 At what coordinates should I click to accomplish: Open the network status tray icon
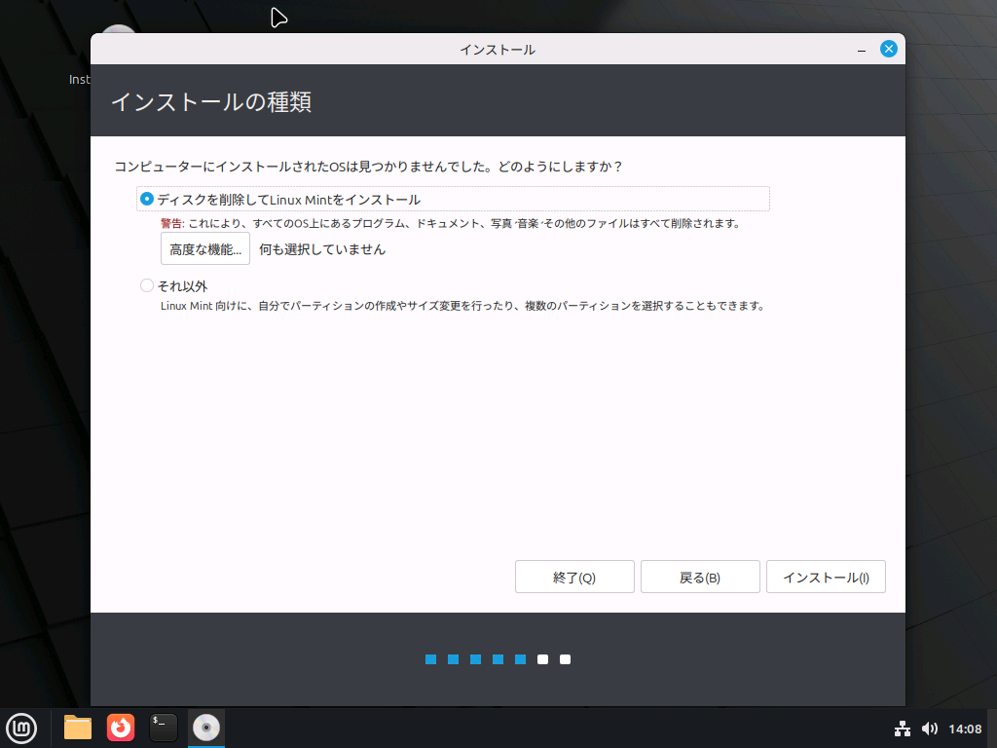[x=903, y=729]
